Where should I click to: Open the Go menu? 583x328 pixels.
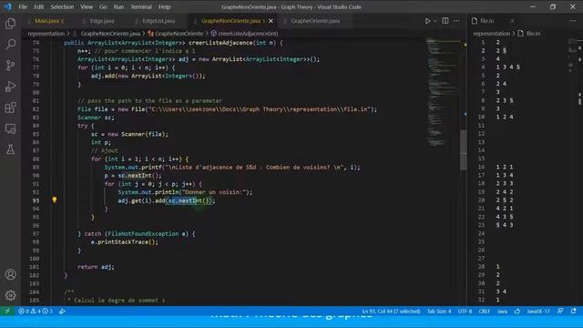point(103,6)
